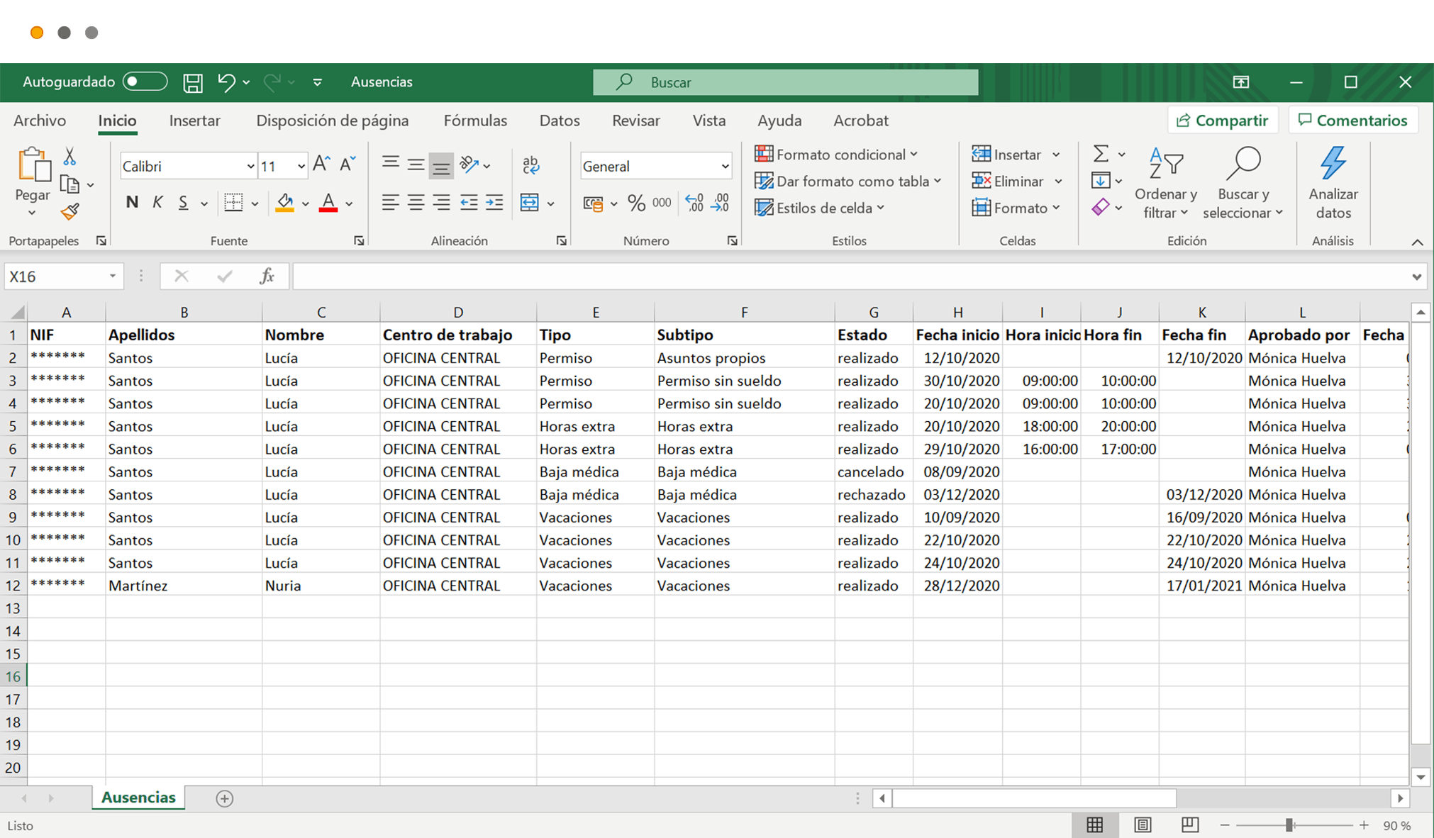Click the Increase Decimal icon
1434x838 pixels.
tap(694, 203)
